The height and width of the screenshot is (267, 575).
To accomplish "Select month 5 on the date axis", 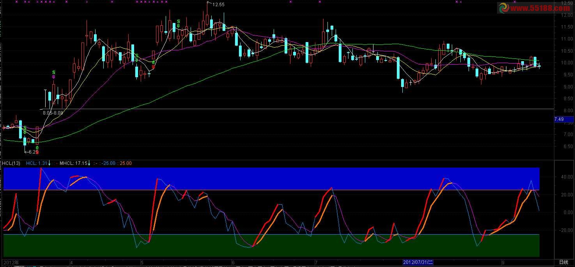I will (x=142, y=262).
